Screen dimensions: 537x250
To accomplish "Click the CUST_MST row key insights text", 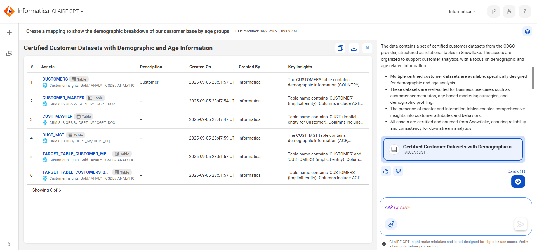I will click(x=319, y=138).
